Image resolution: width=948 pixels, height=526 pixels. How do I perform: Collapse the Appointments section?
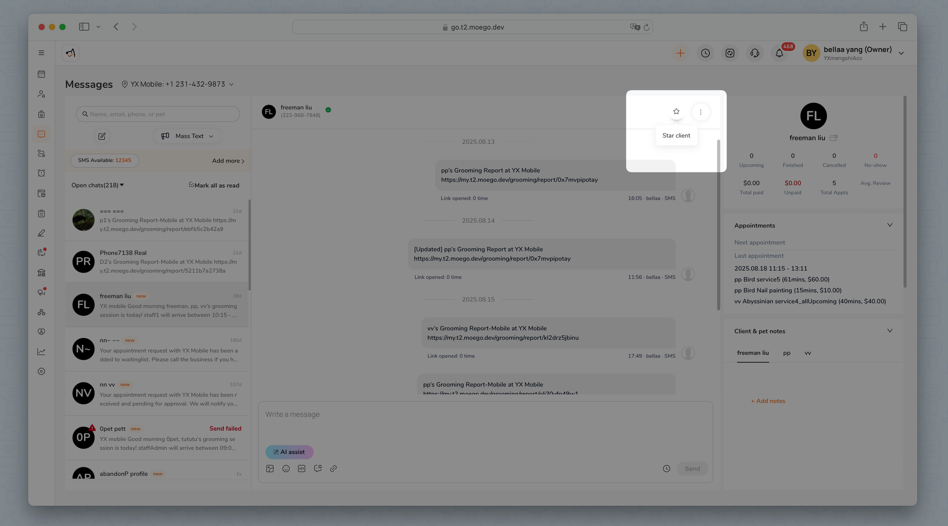(x=889, y=225)
